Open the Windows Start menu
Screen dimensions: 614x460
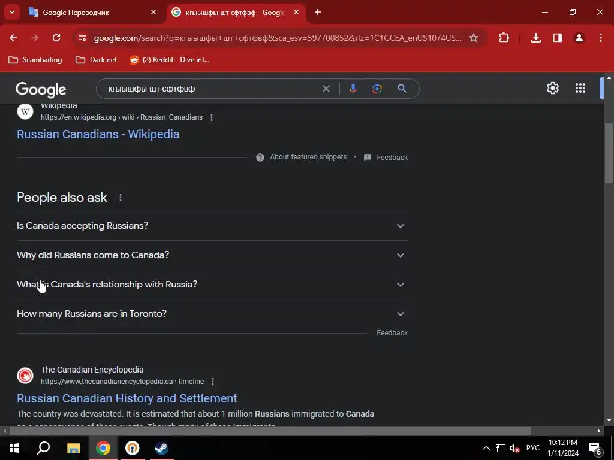pos(14,448)
